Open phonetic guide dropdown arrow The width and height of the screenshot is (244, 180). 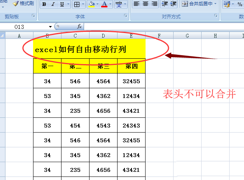pos(125,4)
